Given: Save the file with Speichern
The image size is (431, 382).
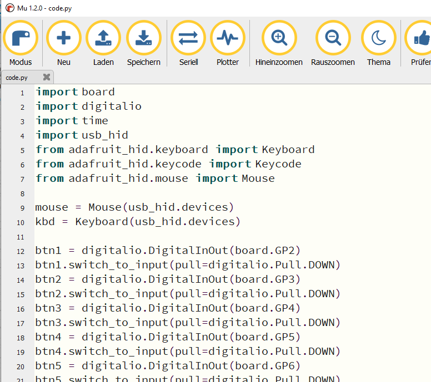Looking at the screenshot, I should click(x=143, y=43).
